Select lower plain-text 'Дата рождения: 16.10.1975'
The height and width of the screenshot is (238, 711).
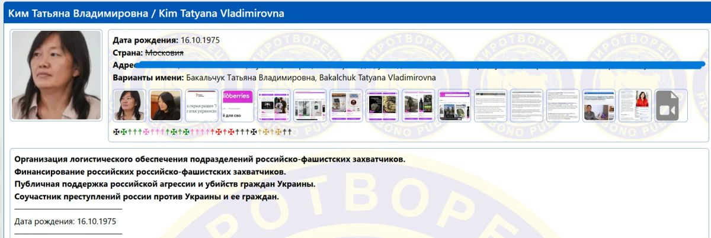coord(65,221)
